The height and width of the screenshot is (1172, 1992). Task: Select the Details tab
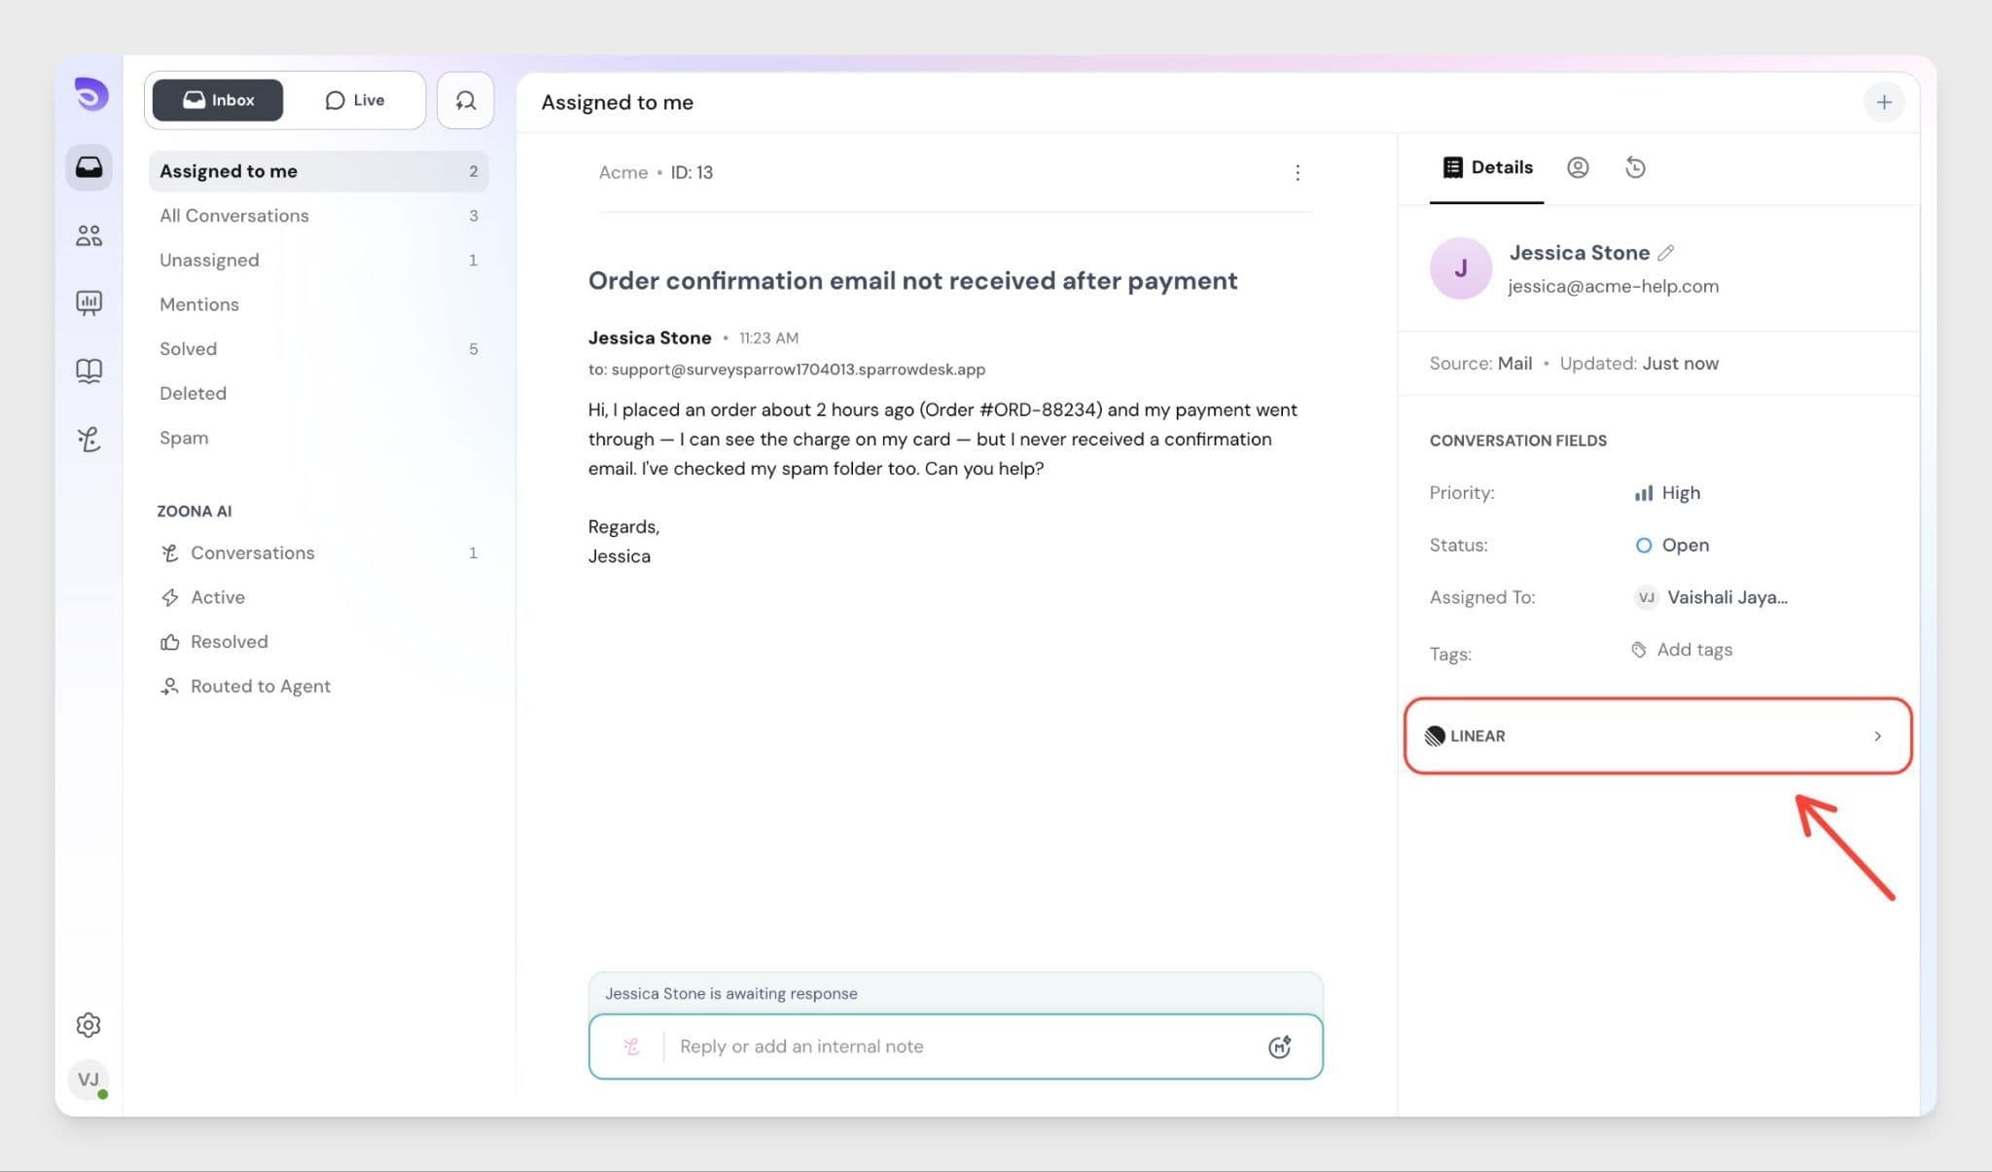click(1487, 167)
